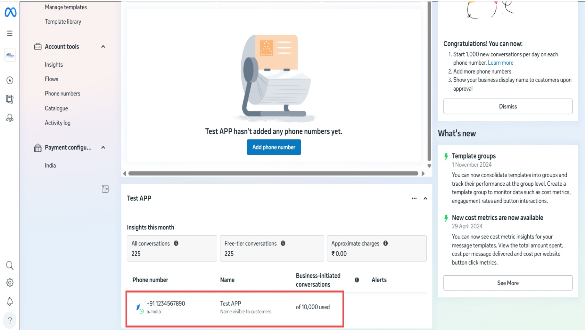
Task: Click the All conversations 225 card
Action: point(172,248)
